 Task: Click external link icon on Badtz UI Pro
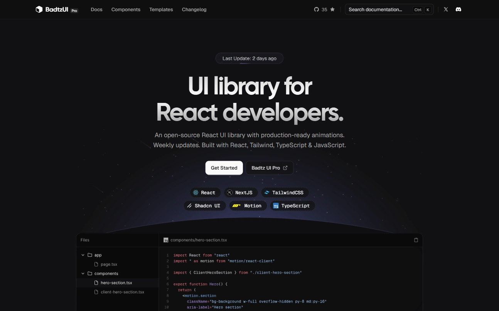285,168
